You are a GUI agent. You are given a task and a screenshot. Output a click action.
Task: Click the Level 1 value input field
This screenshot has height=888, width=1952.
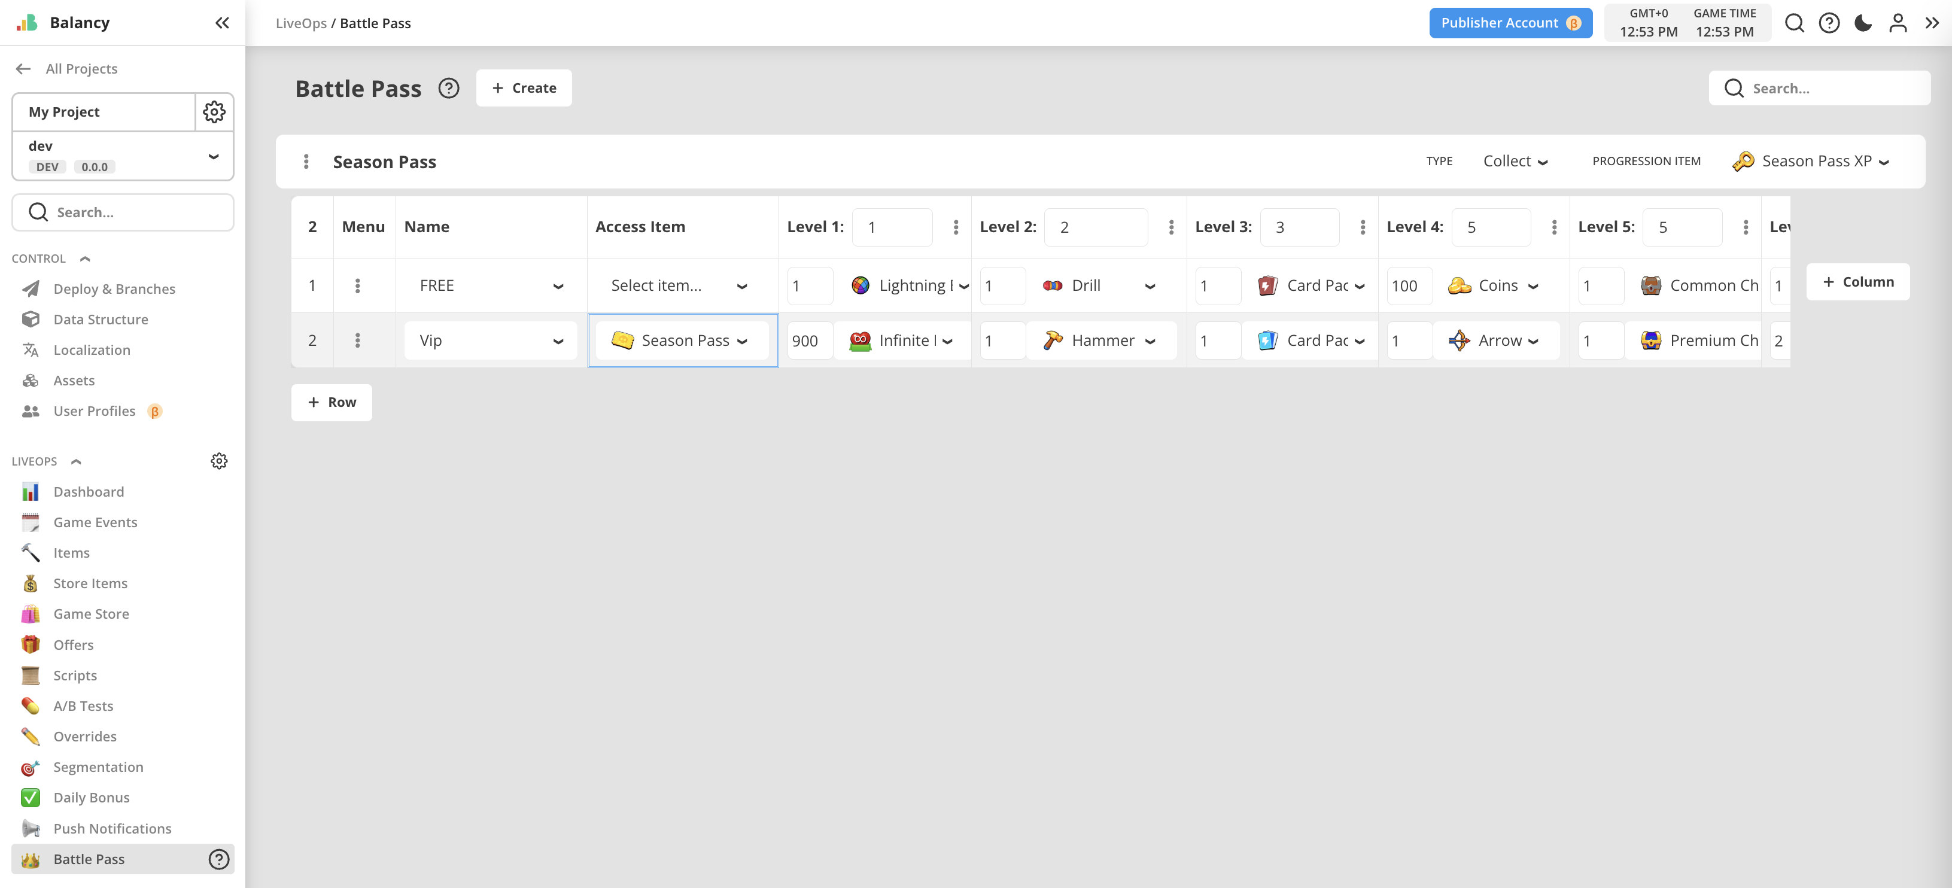[x=892, y=227]
